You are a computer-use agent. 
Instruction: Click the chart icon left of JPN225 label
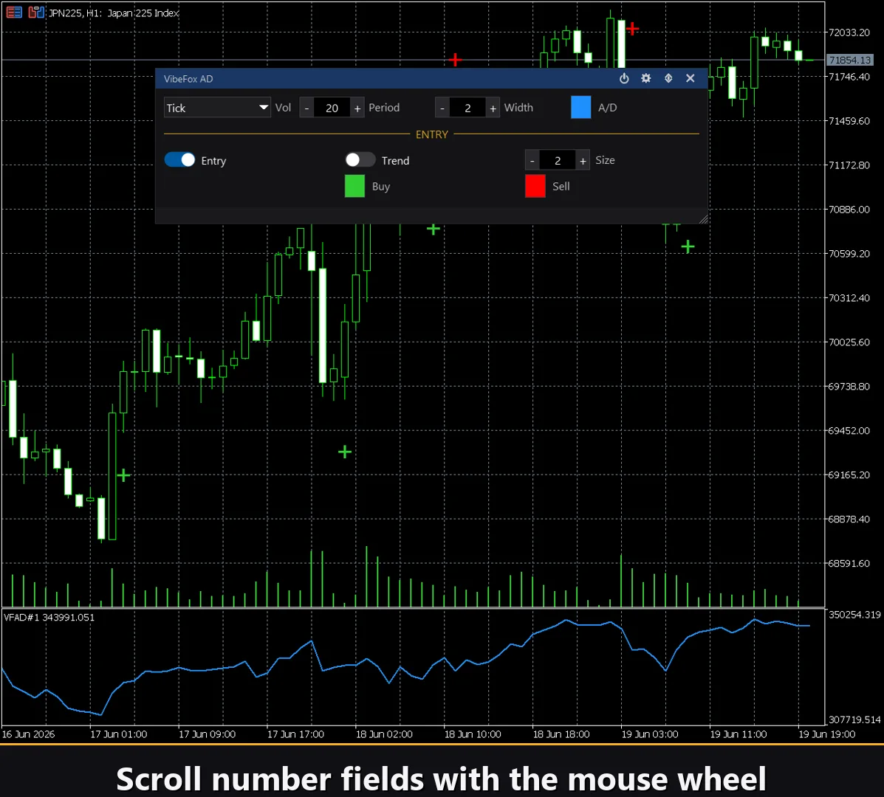coord(36,13)
